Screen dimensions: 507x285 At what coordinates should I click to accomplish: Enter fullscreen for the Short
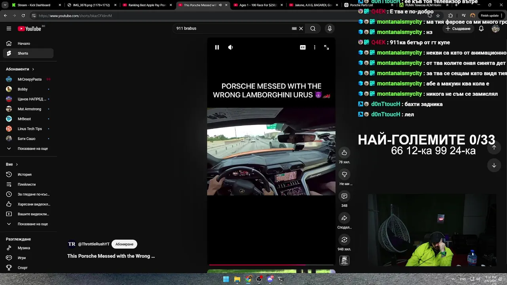(326, 47)
